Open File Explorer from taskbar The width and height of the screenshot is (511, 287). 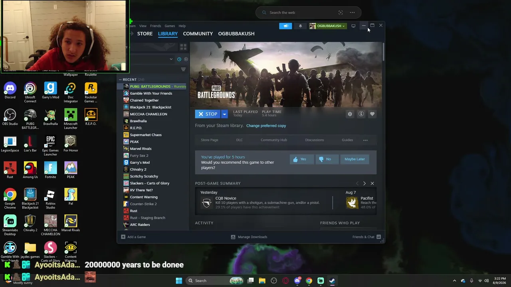coord(262,281)
